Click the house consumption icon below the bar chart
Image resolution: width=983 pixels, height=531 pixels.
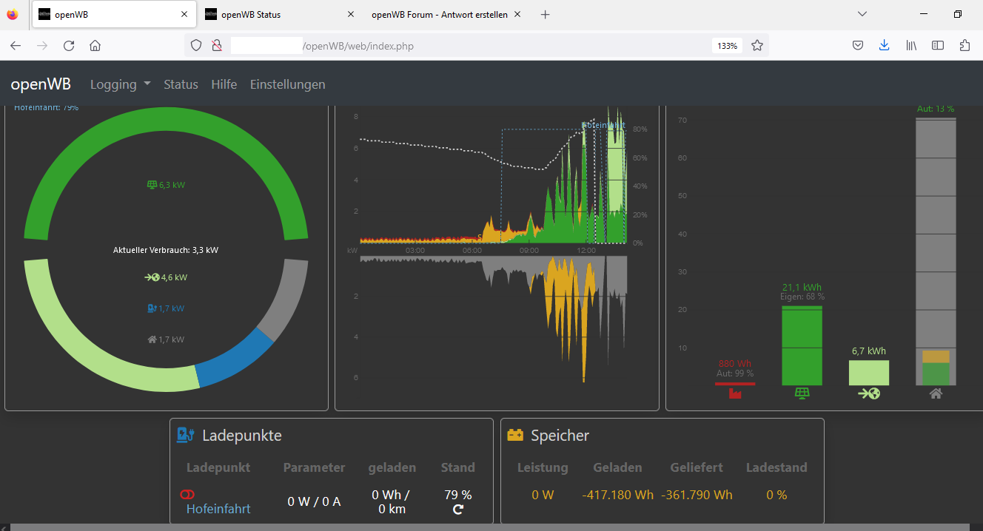point(936,394)
